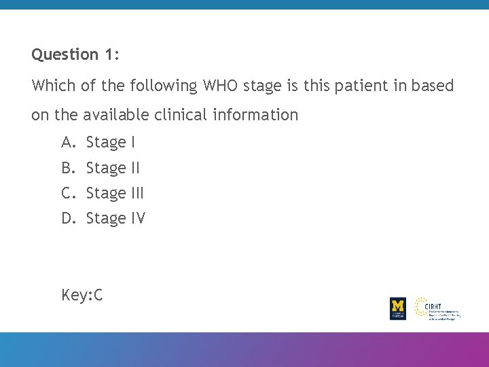Click the 'Key:C' answer key text
489x367 pixels.
tap(82, 295)
